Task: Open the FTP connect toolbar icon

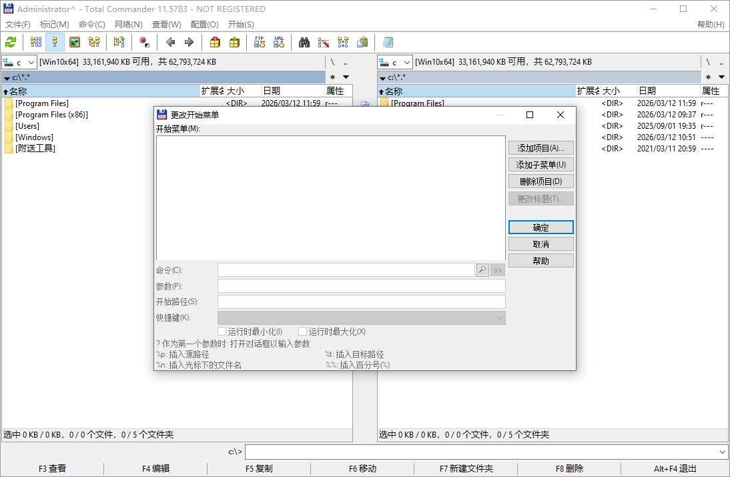Action: pyautogui.click(x=260, y=42)
